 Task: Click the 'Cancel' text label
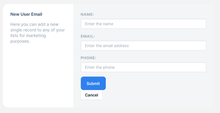[91, 95]
